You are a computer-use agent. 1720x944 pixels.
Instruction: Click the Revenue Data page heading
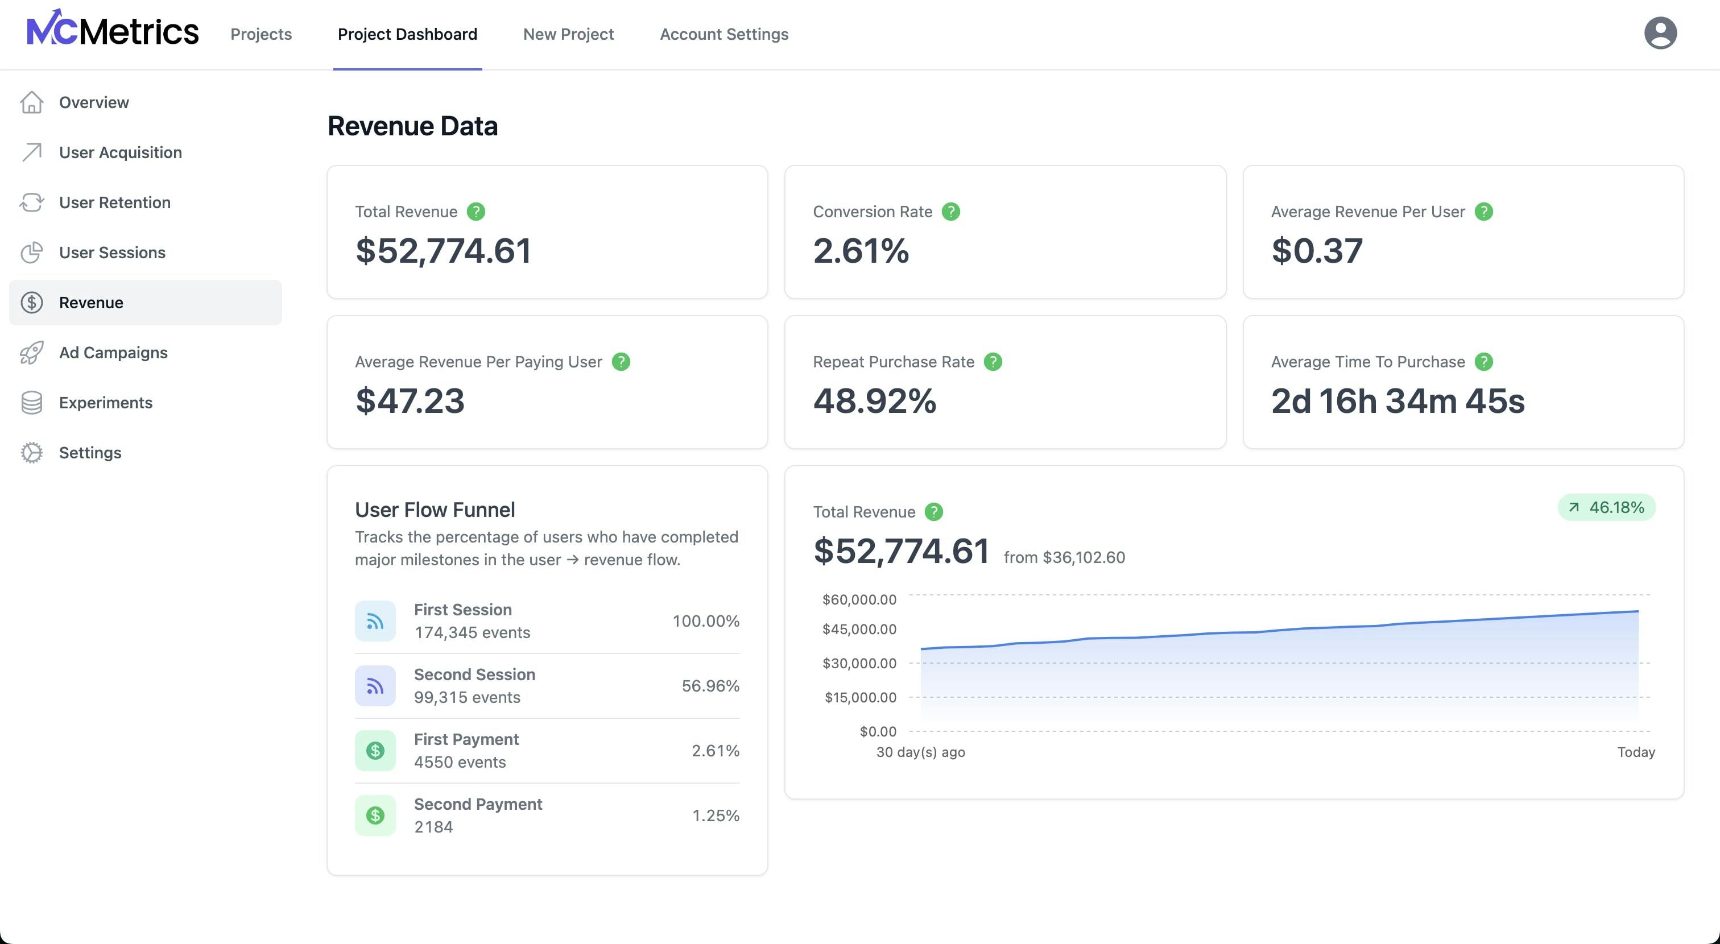tap(412, 126)
